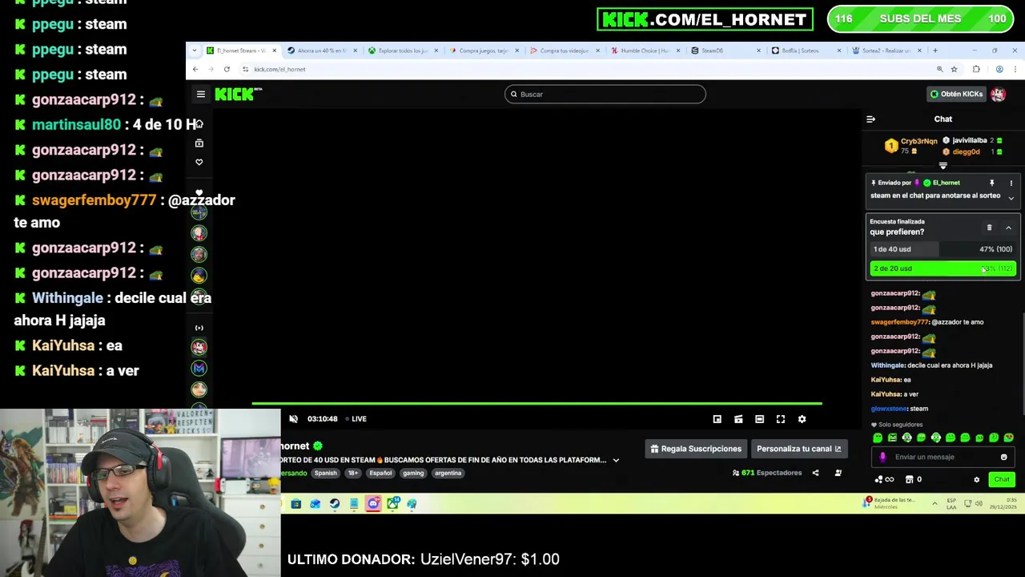Insert the first green blob emote
Viewport: 1025px width, 577px height.
point(878,438)
